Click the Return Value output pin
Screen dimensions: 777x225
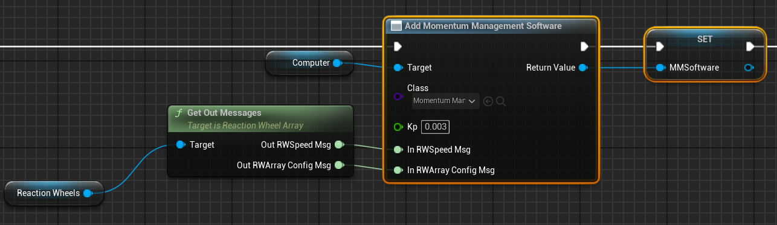583,68
